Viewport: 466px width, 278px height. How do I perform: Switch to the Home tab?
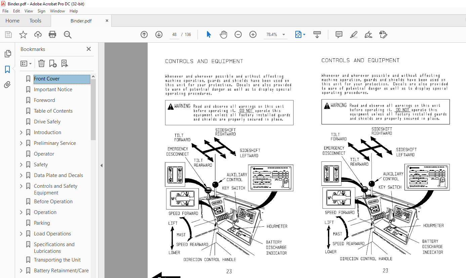(x=12, y=21)
